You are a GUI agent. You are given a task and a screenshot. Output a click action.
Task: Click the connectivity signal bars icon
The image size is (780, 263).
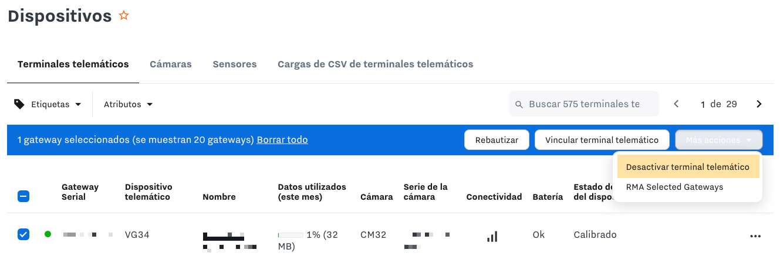click(492, 236)
